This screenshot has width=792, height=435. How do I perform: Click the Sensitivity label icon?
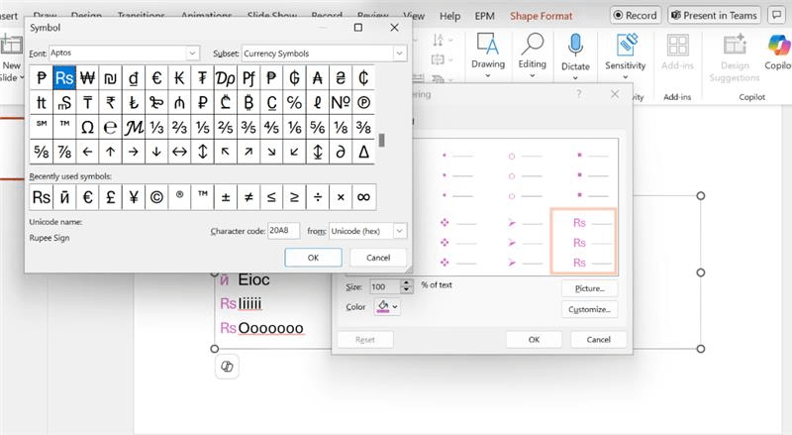pyautogui.click(x=626, y=46)
